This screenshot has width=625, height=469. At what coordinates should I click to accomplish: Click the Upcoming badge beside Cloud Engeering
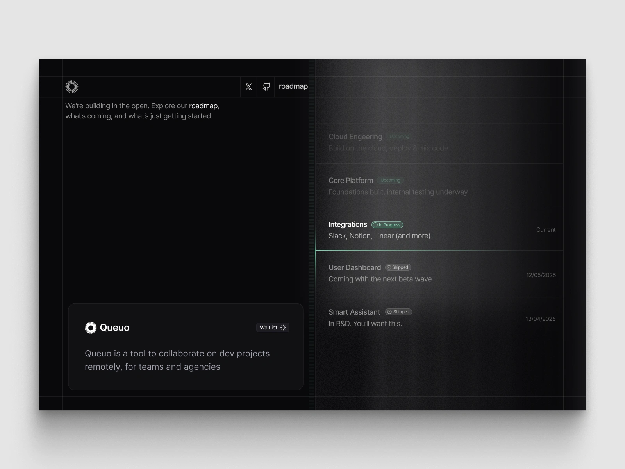pos(399,136)
